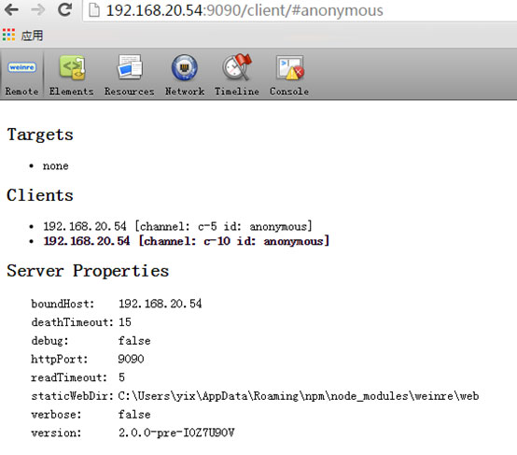517x455 pixels.
Task: Switch to the Resources panel
Action: click(x=129, y=75)
